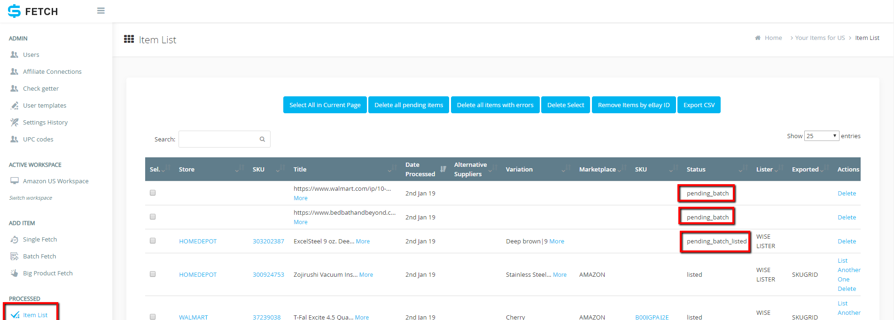Click the Users sidebar icon
Screen dimensions: 894x320
tap(15, 55)
